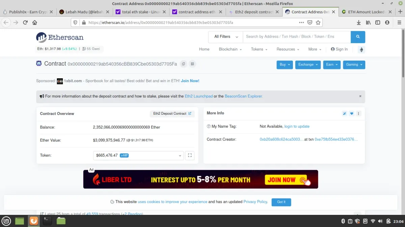Open the Gaming dropdown button
Viewport: 405px width, 227px height.
tap(354, 65)
